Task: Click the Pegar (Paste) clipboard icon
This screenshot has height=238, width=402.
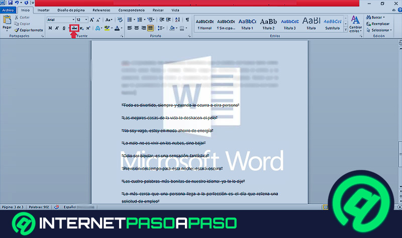Action: pyautogui.click(x=7, y=20)
